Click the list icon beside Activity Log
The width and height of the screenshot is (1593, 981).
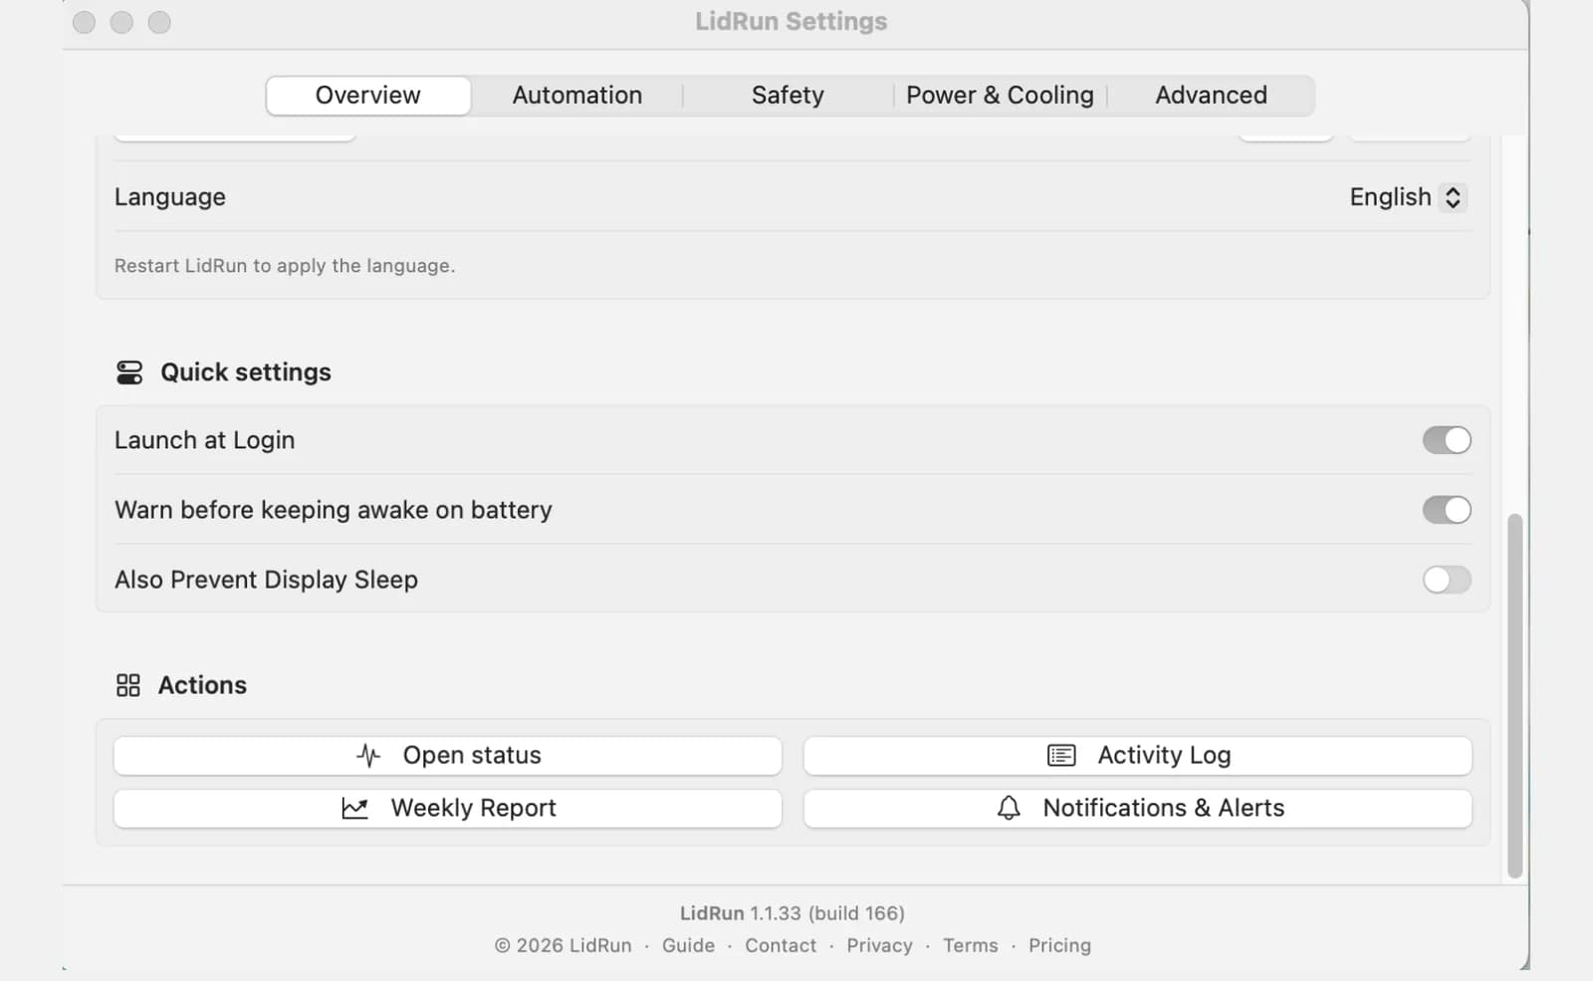click(1061, 756)
